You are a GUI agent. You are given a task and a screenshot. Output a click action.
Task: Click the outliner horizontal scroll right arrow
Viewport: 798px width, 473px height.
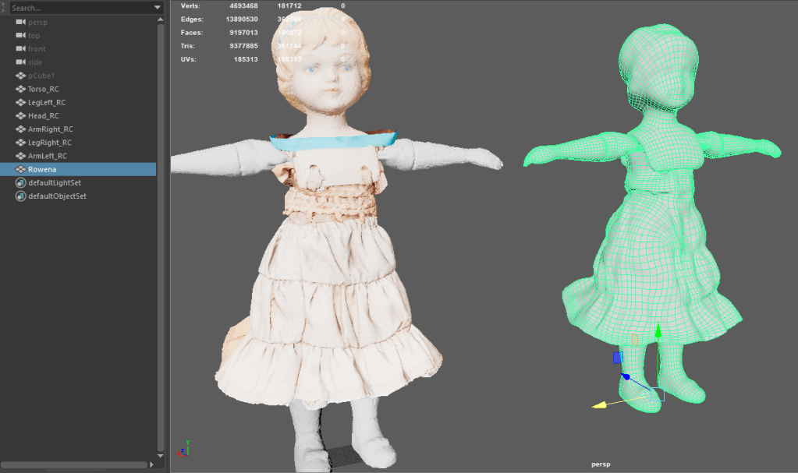click(x=152, y=465)
